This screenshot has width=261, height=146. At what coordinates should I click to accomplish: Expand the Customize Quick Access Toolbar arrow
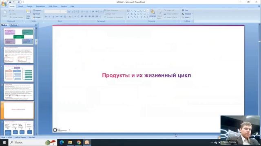point(23,2)
